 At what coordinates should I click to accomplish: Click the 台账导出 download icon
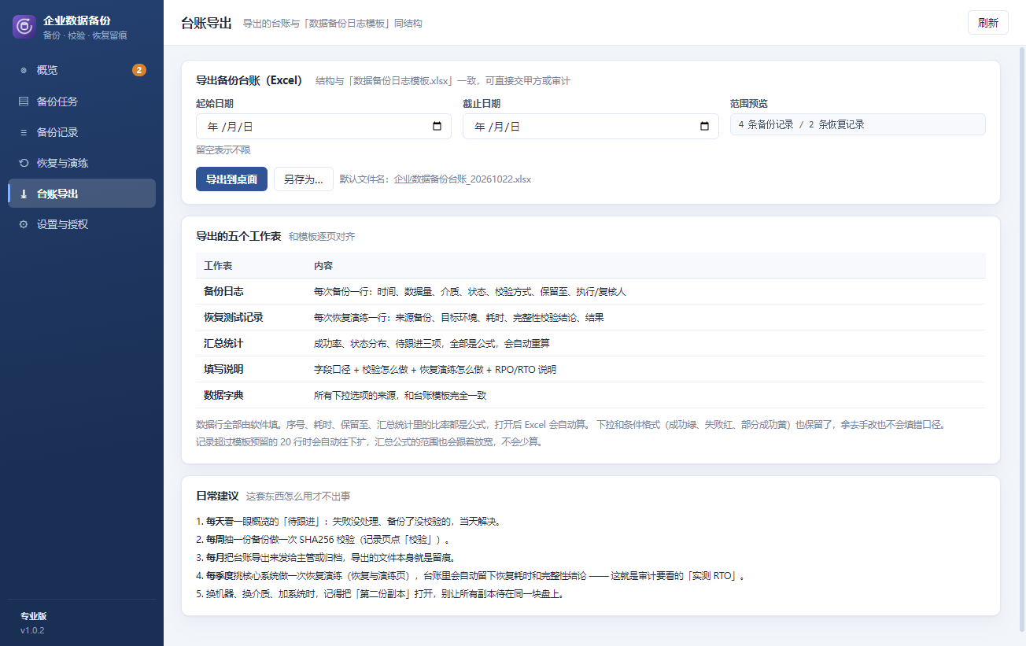(24, 194)
